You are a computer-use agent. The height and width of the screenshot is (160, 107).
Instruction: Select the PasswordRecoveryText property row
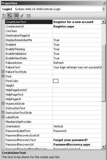click(x=53, y=140)
